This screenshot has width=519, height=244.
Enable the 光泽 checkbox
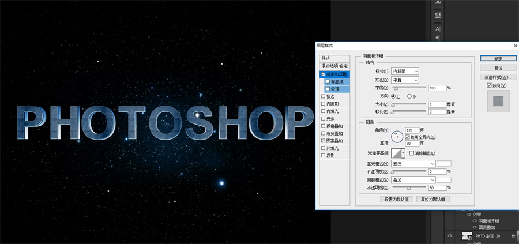pos(323,118)
